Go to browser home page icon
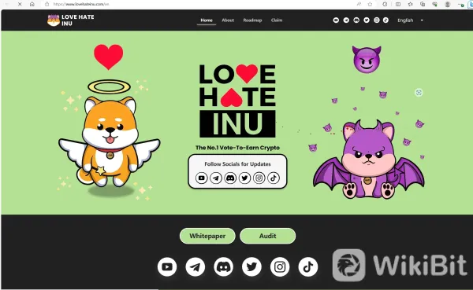The image size is (473, 290). tap(32, 4)
